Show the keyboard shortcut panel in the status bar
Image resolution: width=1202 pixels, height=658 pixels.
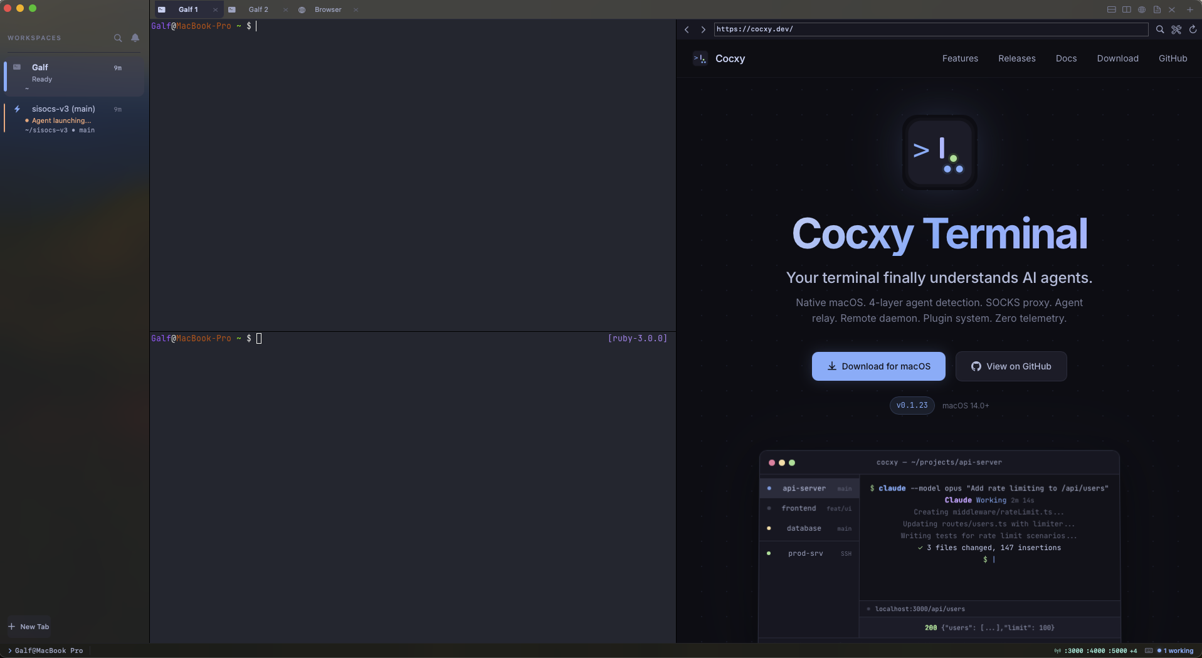[x=1149, y=650]
